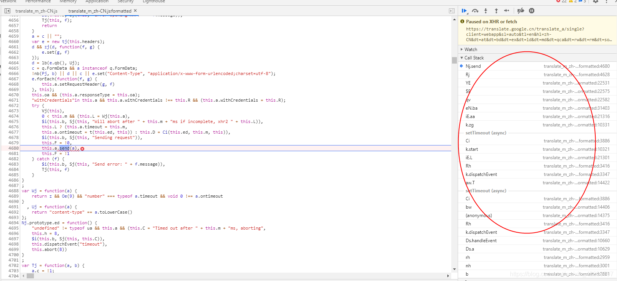Select YE call stack frame

537,83
